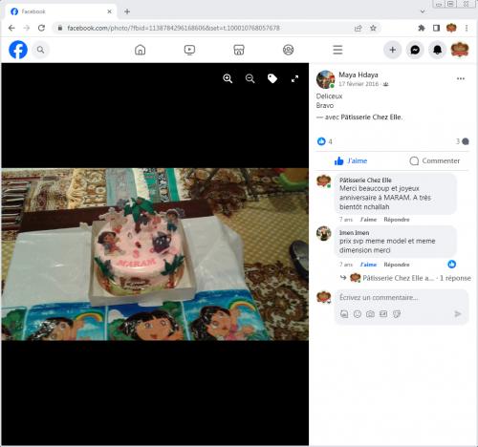Open the emoji picker in comment box
Screen dimensions: 478x447
click(358, 314)
